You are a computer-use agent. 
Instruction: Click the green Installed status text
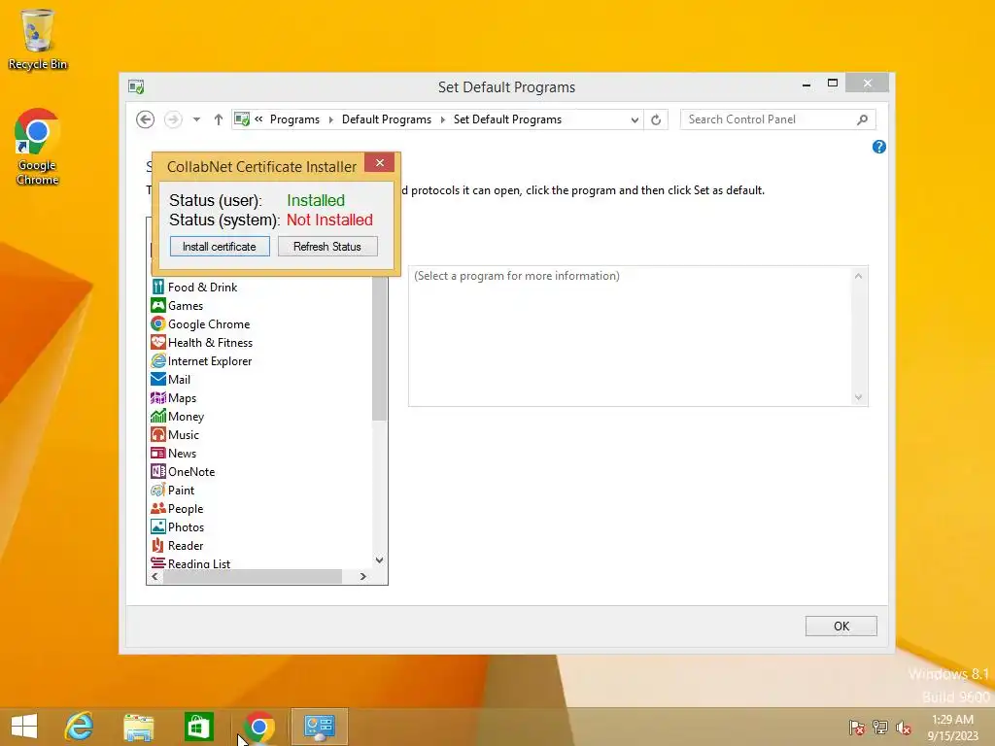pyautogui.click(x=316, y=200)
